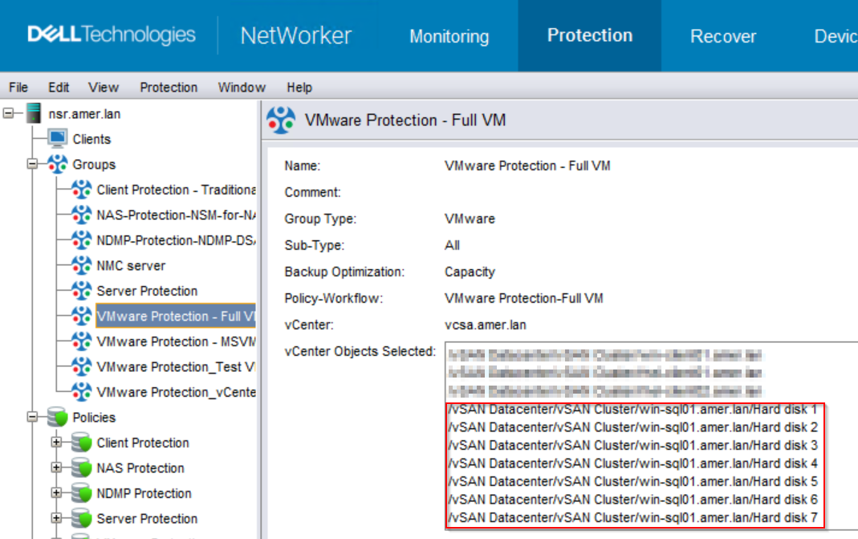Click the Sub-Type value All

point(452,245)
